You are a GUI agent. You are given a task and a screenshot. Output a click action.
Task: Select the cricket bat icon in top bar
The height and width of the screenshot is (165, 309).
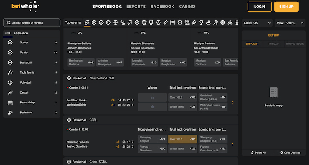click(x=165, y=22)
